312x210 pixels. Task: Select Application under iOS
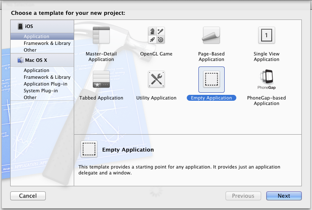click(36, 37)
